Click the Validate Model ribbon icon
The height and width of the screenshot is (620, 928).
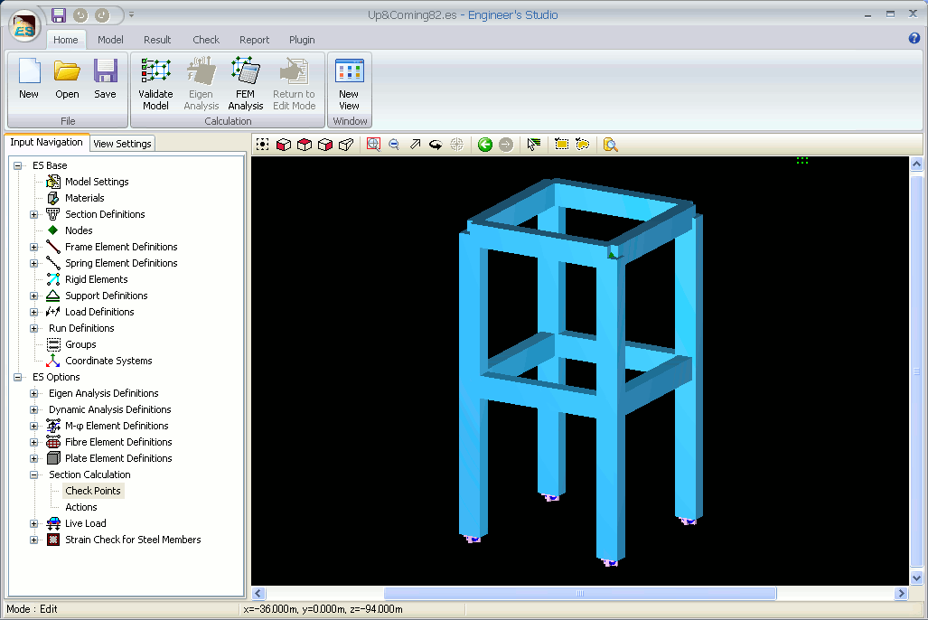coord(155,82)
